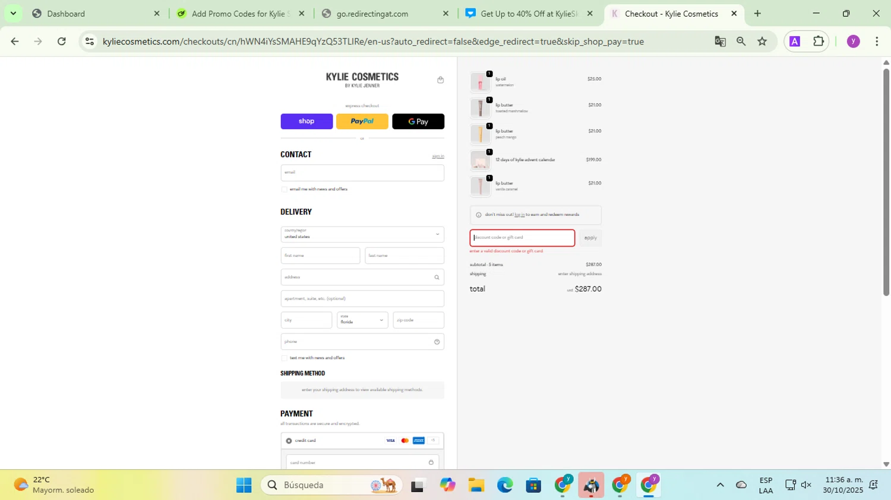Bookmark this page with the star icon
891x500 pixels.
762,42
